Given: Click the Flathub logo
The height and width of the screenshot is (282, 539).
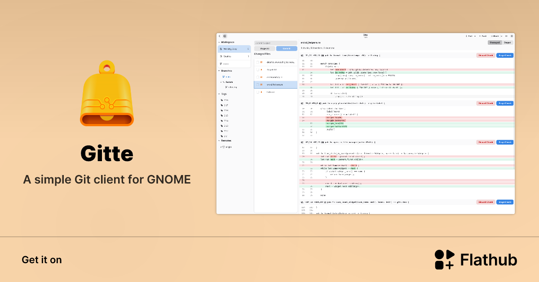Looking at the screenshot, I should (x=476, y=260).
